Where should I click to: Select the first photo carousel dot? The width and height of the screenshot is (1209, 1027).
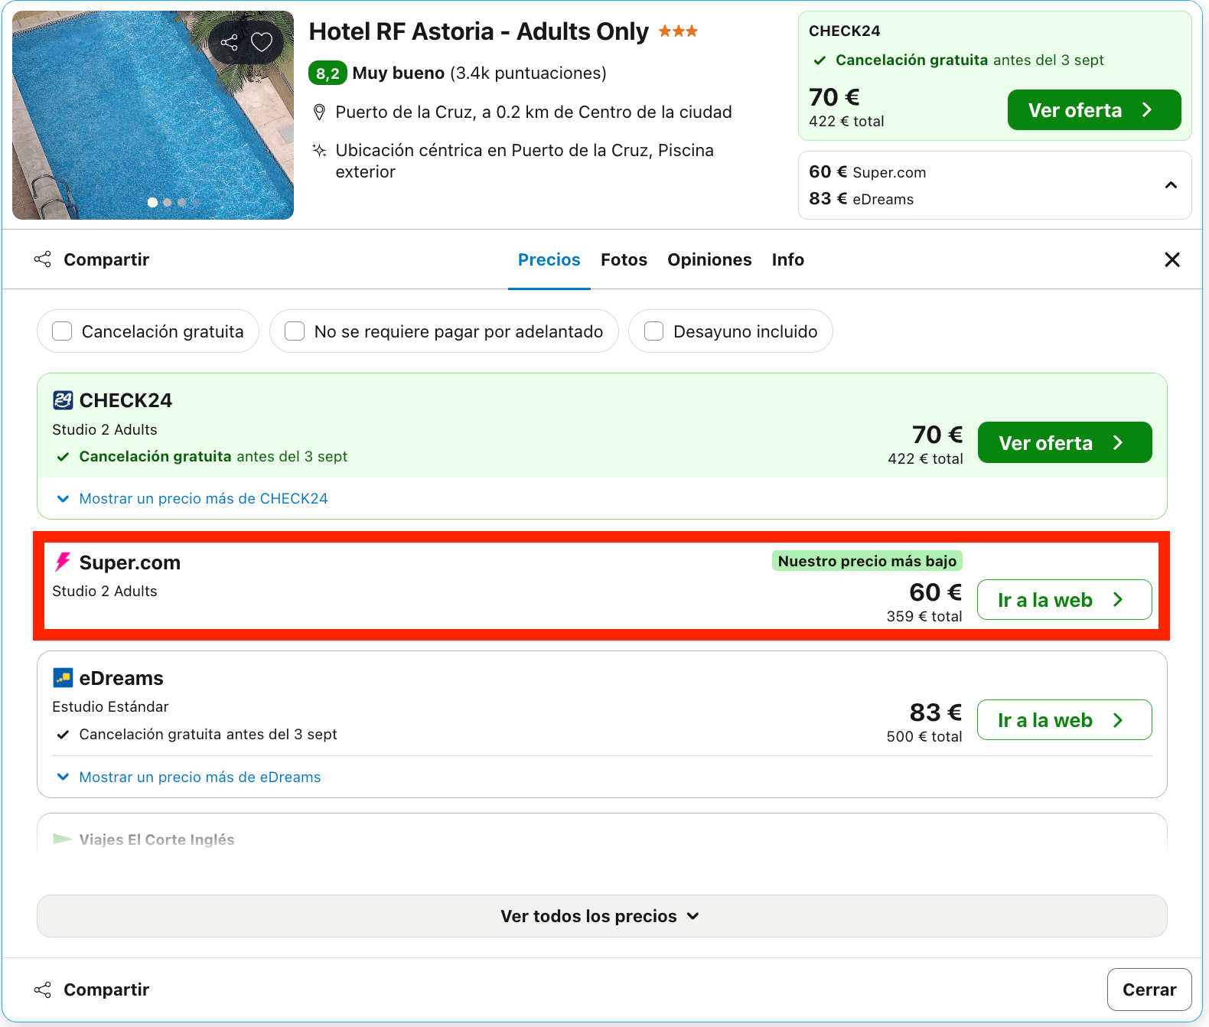tap(152, 203)
